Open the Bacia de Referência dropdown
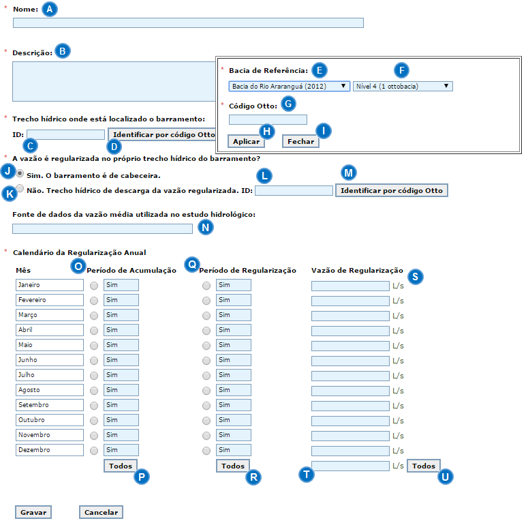This screenshot has height=523, width=528. [x=290, y=87]
